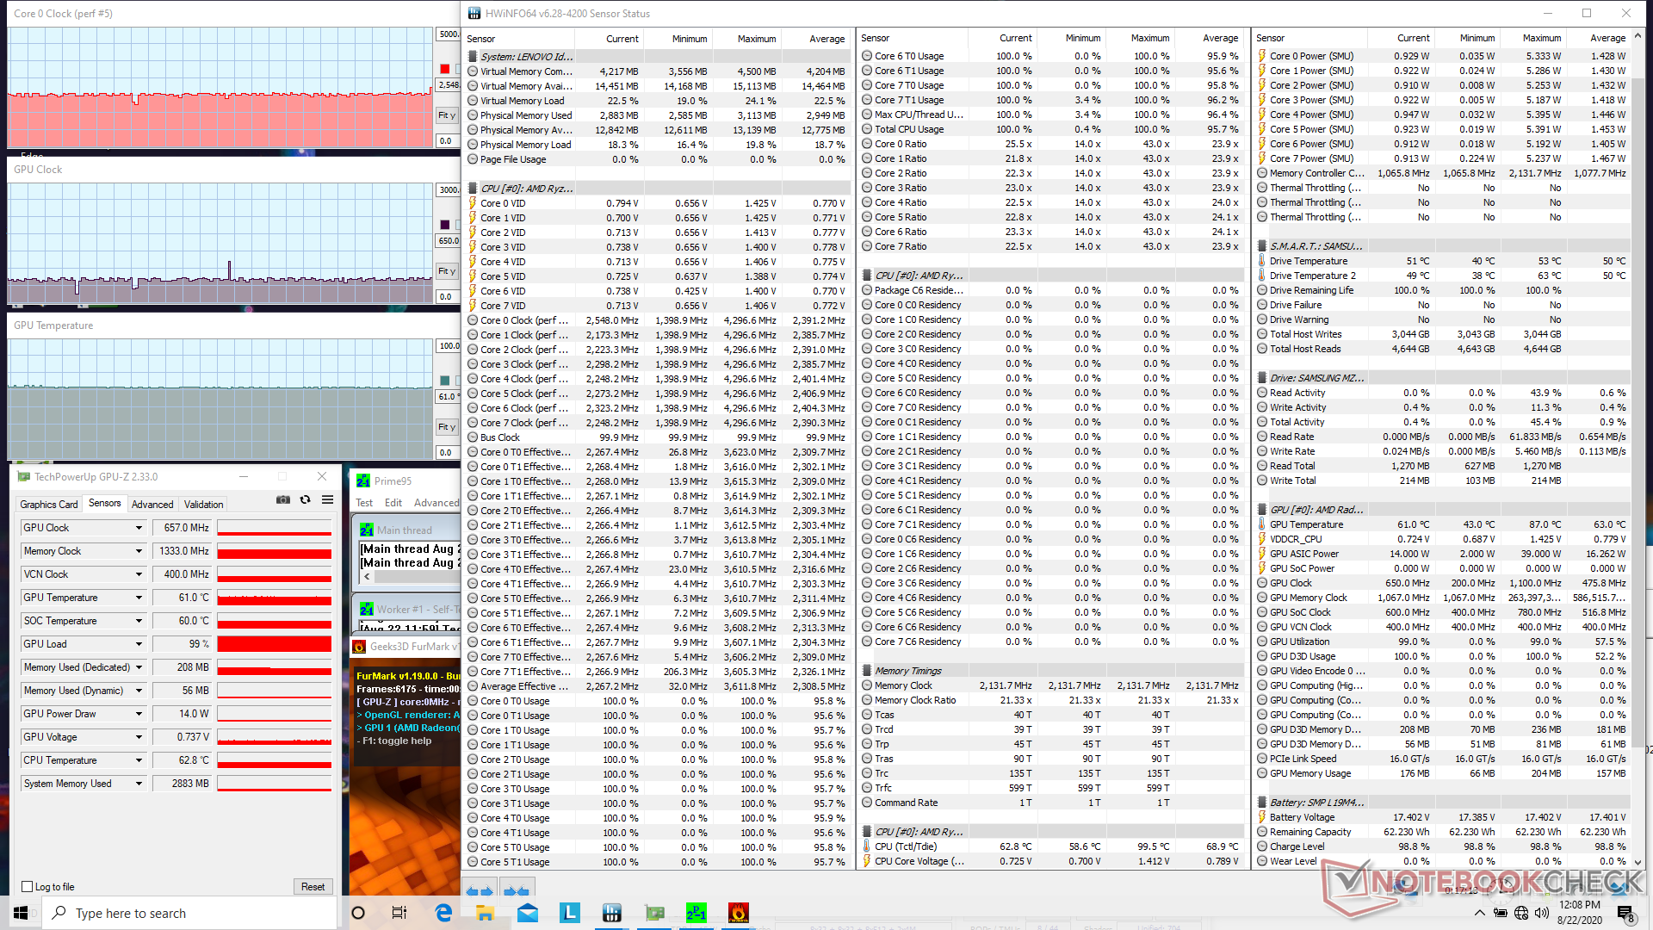This screenshot has height=930, width=1653.
Task: Click HWiNFO collapse columns arrows button
Action: tap(516, 890)
